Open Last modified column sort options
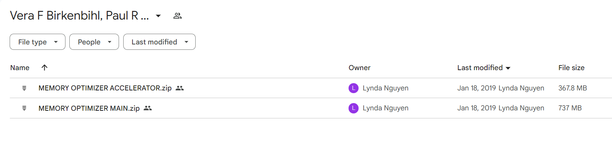Screen dimensions: 612x146 tap(484, 68)
